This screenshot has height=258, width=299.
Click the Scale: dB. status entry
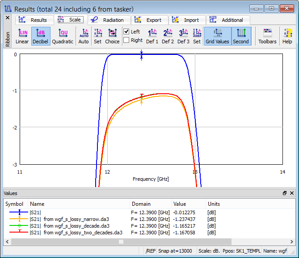pyautogui.click(x=209, y=251)
